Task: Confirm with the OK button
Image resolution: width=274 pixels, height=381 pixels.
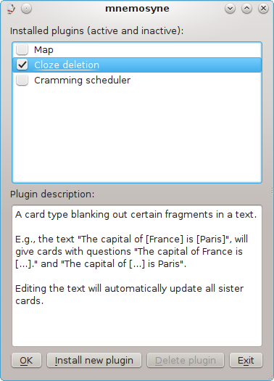Action: (x=26, y=361)
